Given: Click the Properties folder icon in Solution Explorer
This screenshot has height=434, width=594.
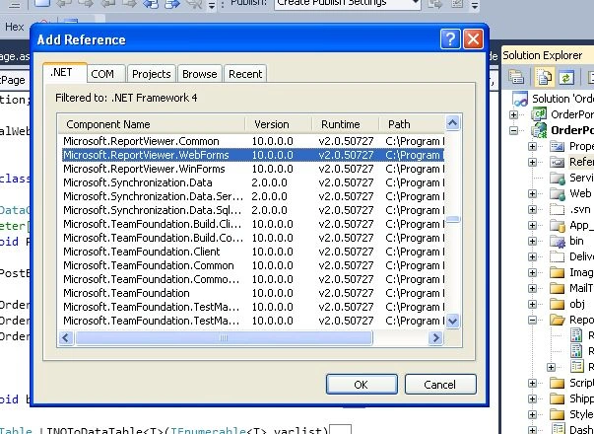Looking at the screenshot, I should point(558,146).
